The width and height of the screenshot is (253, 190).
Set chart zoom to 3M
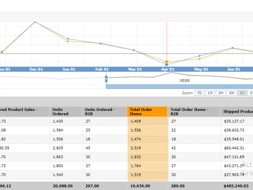pos(221,93)
